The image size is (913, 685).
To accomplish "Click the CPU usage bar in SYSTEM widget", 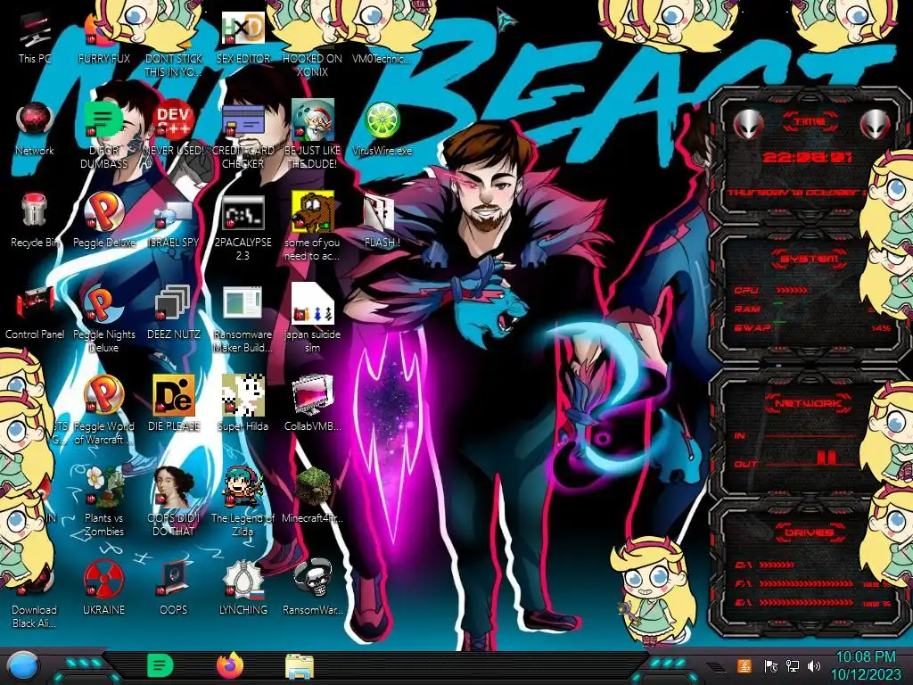I will click(792, 290).
